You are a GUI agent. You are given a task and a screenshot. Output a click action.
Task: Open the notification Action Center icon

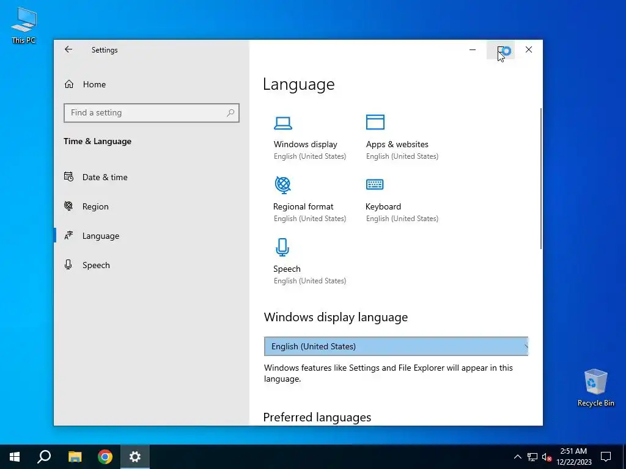(606, 457)
